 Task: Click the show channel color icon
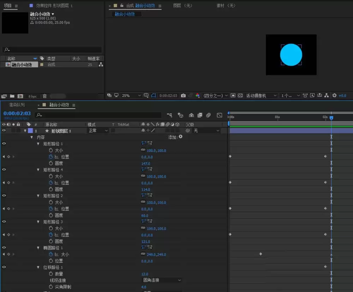(x=197, y=95)
